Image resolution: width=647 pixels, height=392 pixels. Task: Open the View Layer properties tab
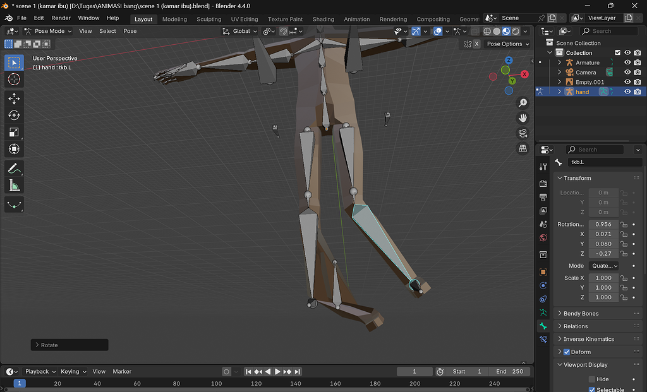543,211
